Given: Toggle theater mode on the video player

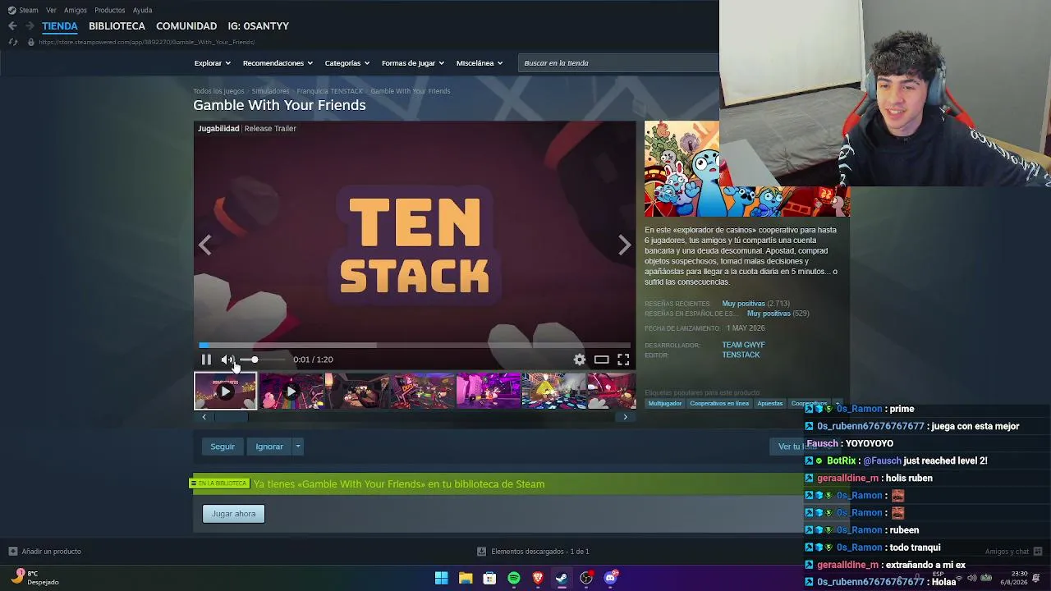Looking at the screenshot, I should pyautogui.click(x=602, y=360).
